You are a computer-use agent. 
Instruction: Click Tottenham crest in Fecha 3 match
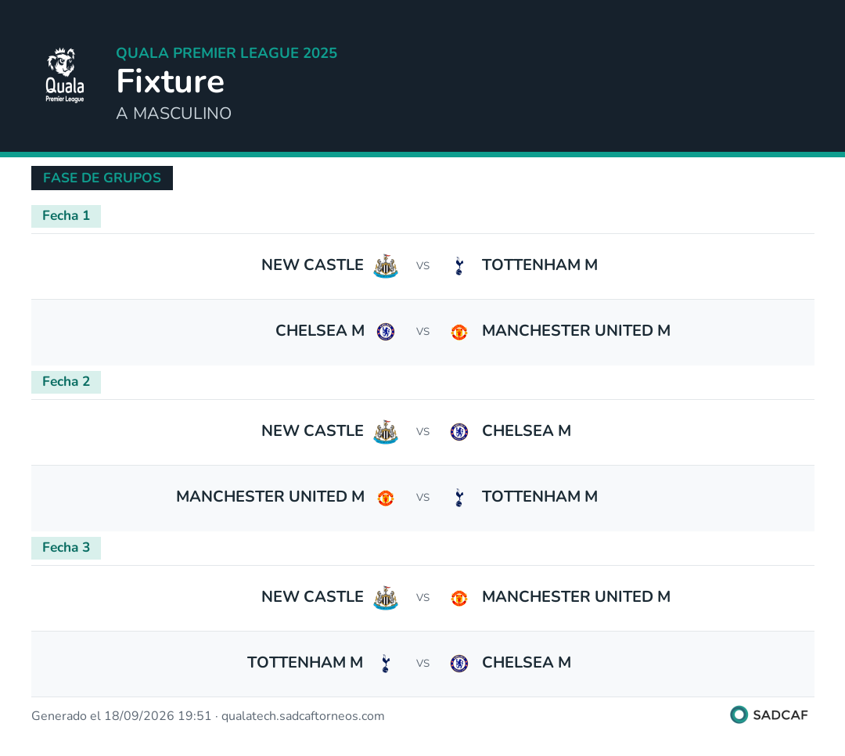pyautogui.click(x=386, y=664)
